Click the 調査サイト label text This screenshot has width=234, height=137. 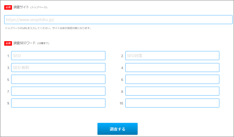pos(21,7)
